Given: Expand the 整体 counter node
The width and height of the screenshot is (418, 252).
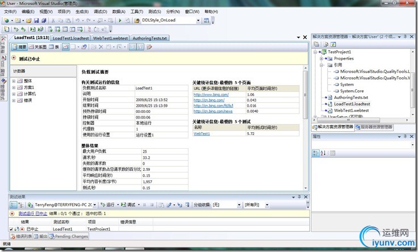Looking at the screenshot, I should [x=14, y=81].
